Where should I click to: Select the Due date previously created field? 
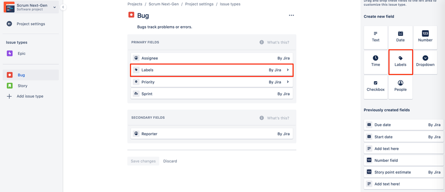404,125
